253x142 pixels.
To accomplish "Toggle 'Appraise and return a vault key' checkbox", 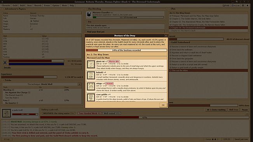I will click(x=170, y=52).
